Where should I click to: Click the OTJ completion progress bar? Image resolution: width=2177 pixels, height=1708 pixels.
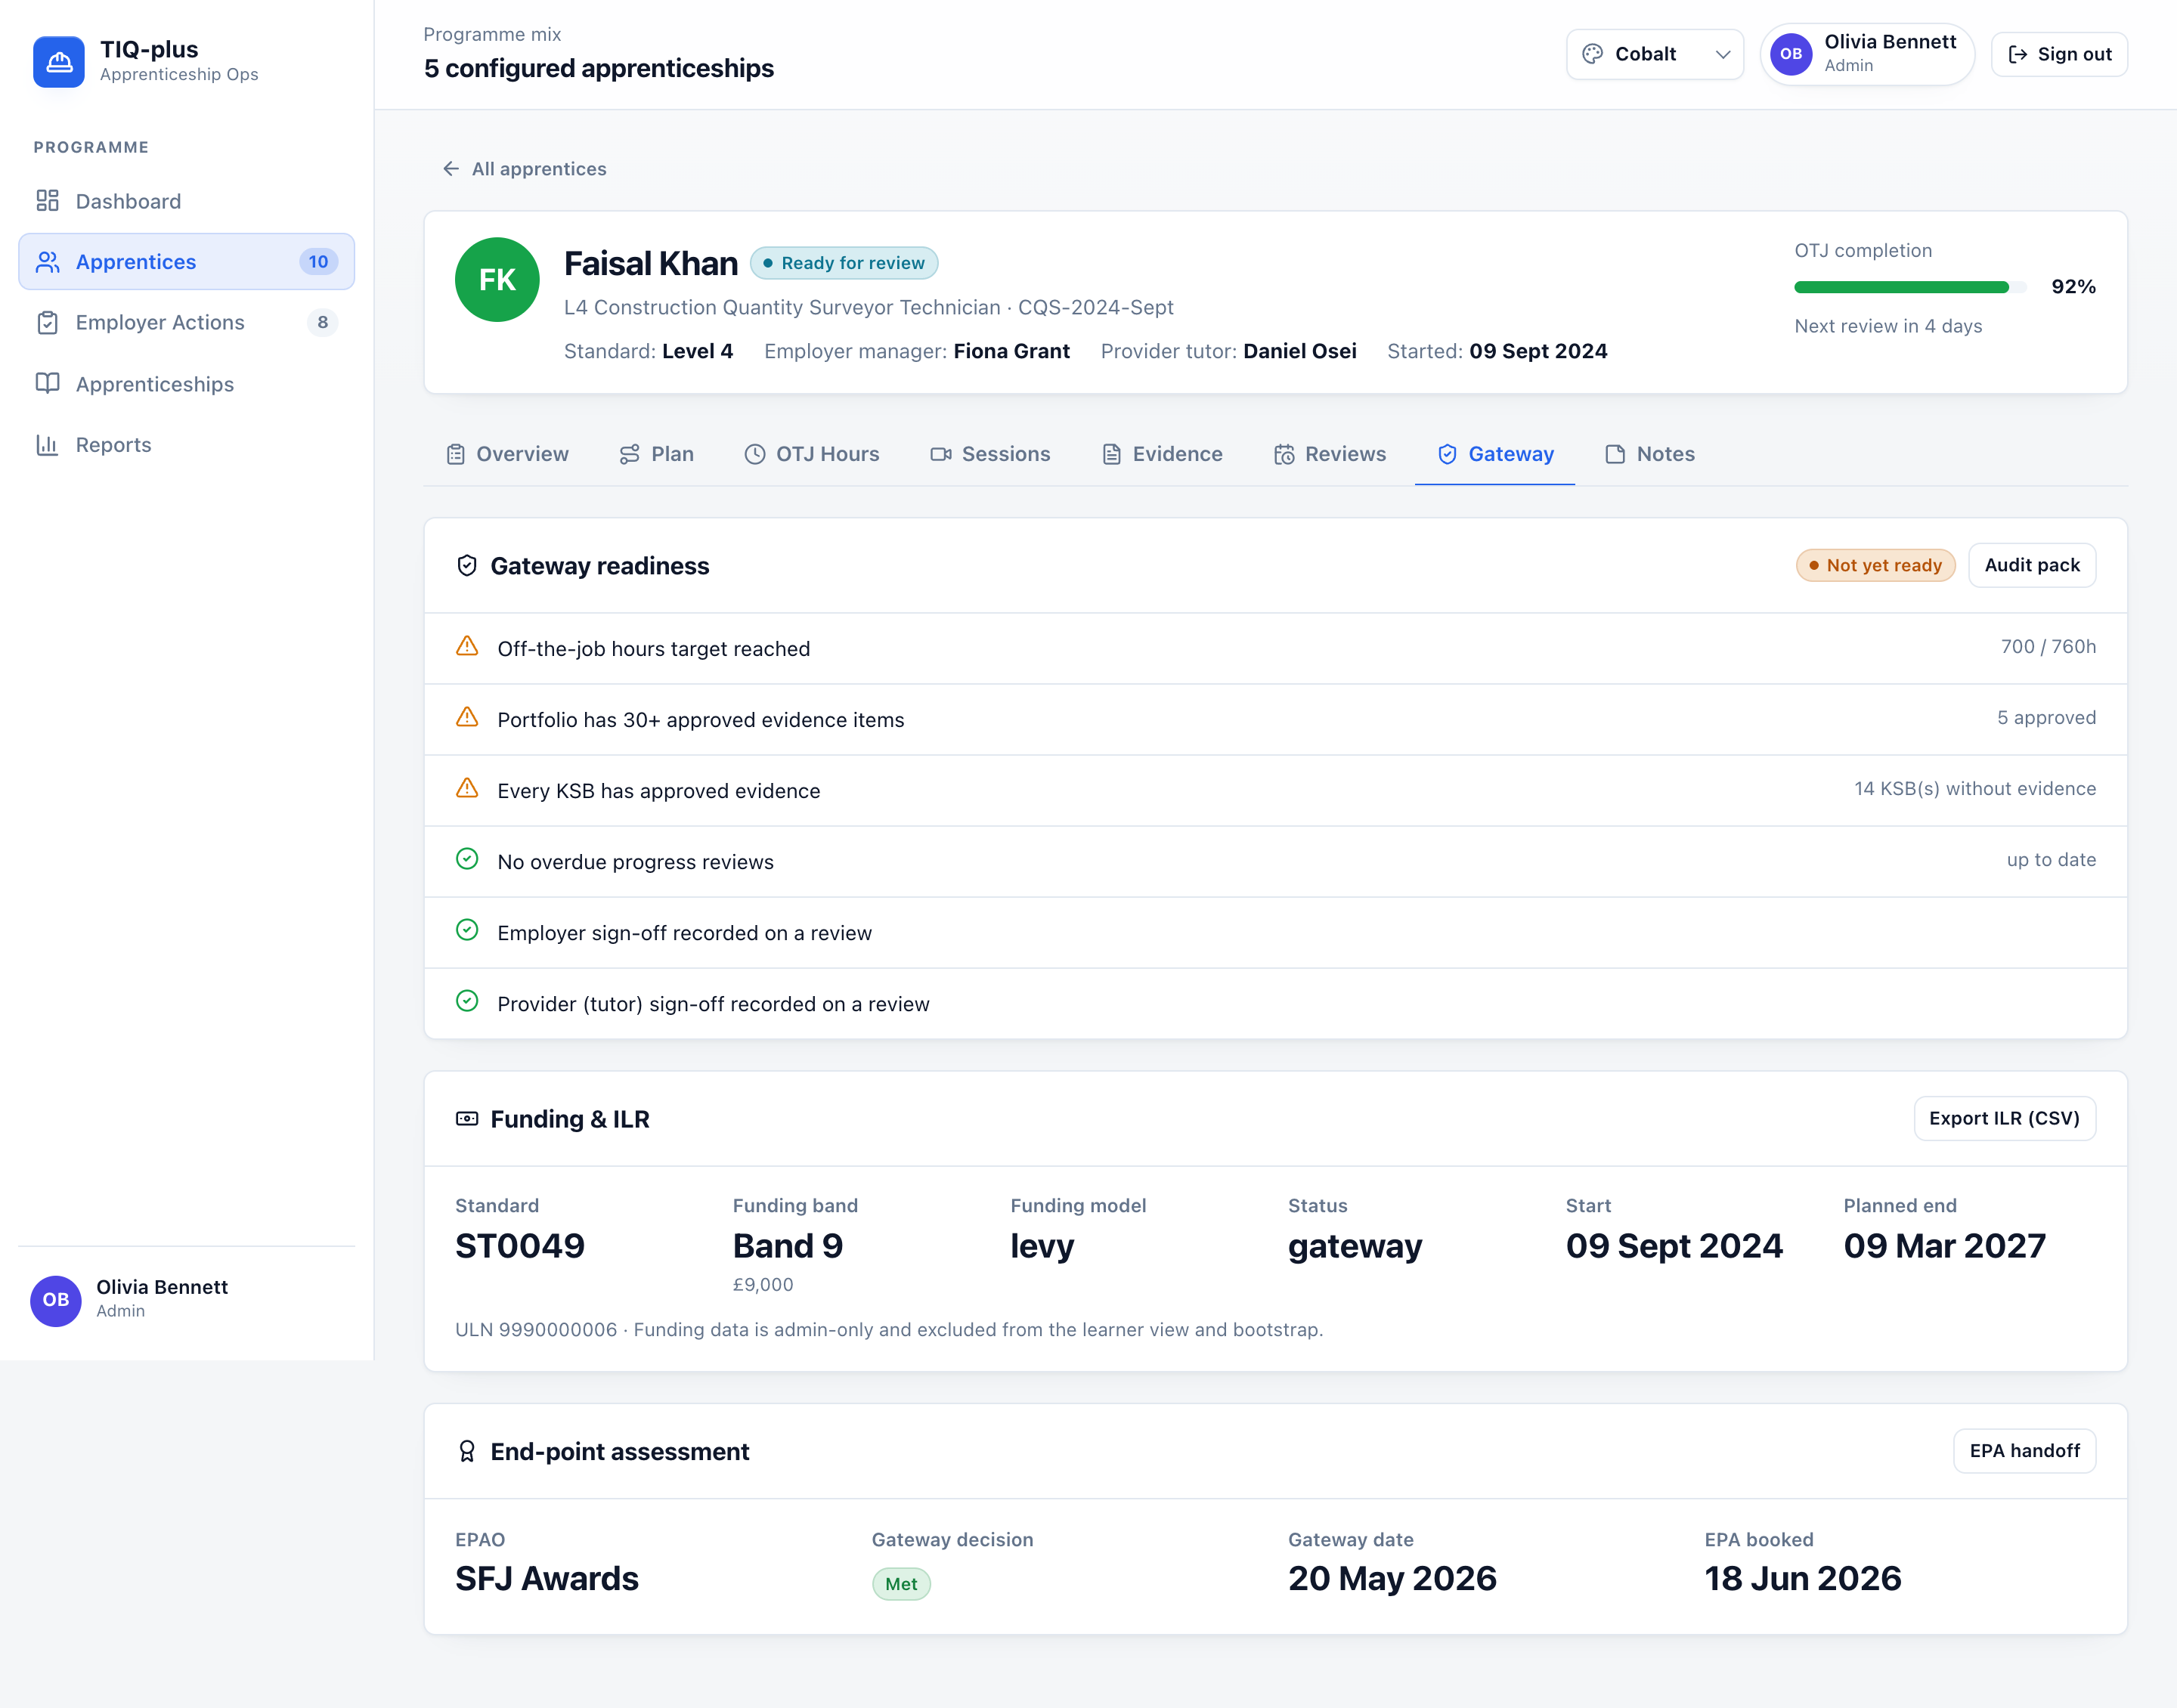pos(1910,287)
